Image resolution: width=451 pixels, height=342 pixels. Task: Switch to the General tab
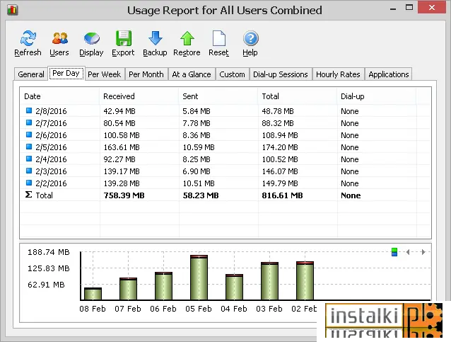(31, 74)
